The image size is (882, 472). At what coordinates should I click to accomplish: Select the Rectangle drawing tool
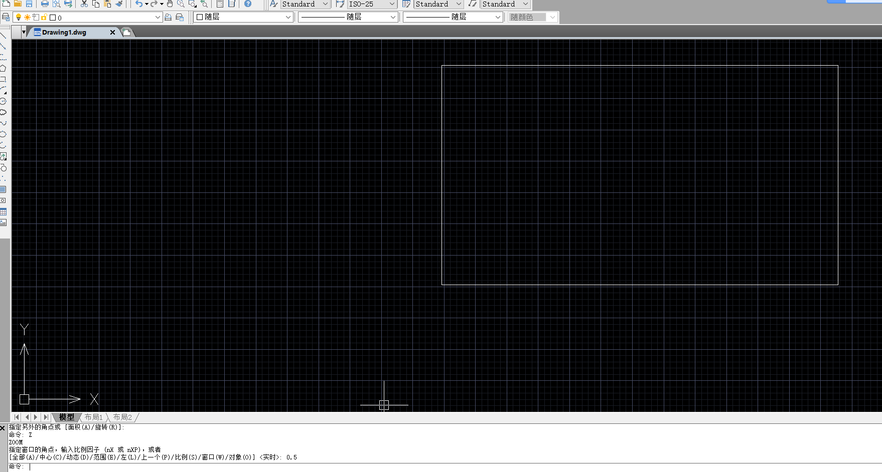click(3, 79)
